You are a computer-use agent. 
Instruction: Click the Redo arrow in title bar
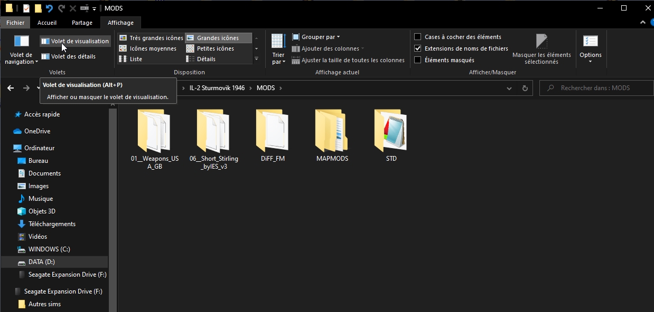point(61,8)
